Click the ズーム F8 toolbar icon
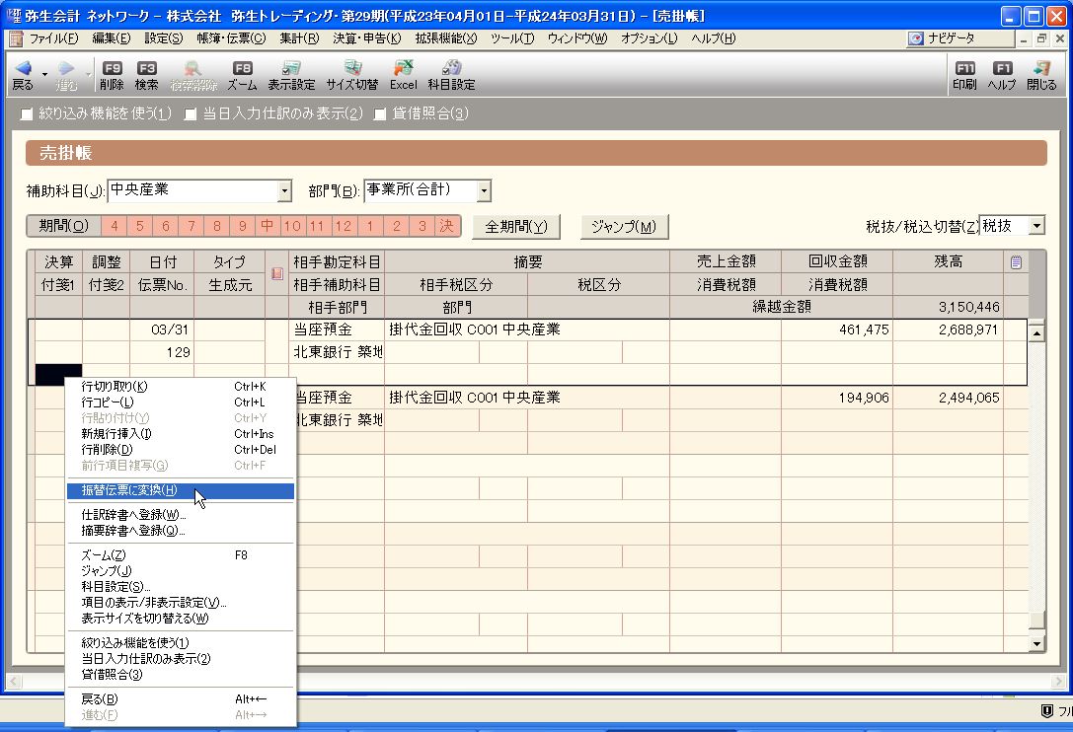Screen dimensions: 1073x732 pyautogui.click(x=242, y=75)
